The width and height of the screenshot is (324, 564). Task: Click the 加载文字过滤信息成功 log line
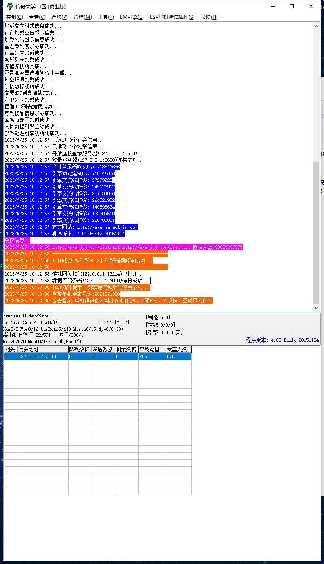(33, 26)
